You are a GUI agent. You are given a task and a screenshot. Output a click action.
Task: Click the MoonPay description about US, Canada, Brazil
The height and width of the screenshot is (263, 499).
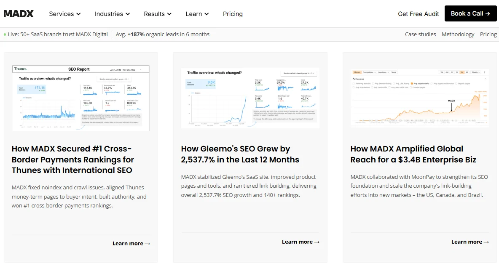tap(419, 186)
